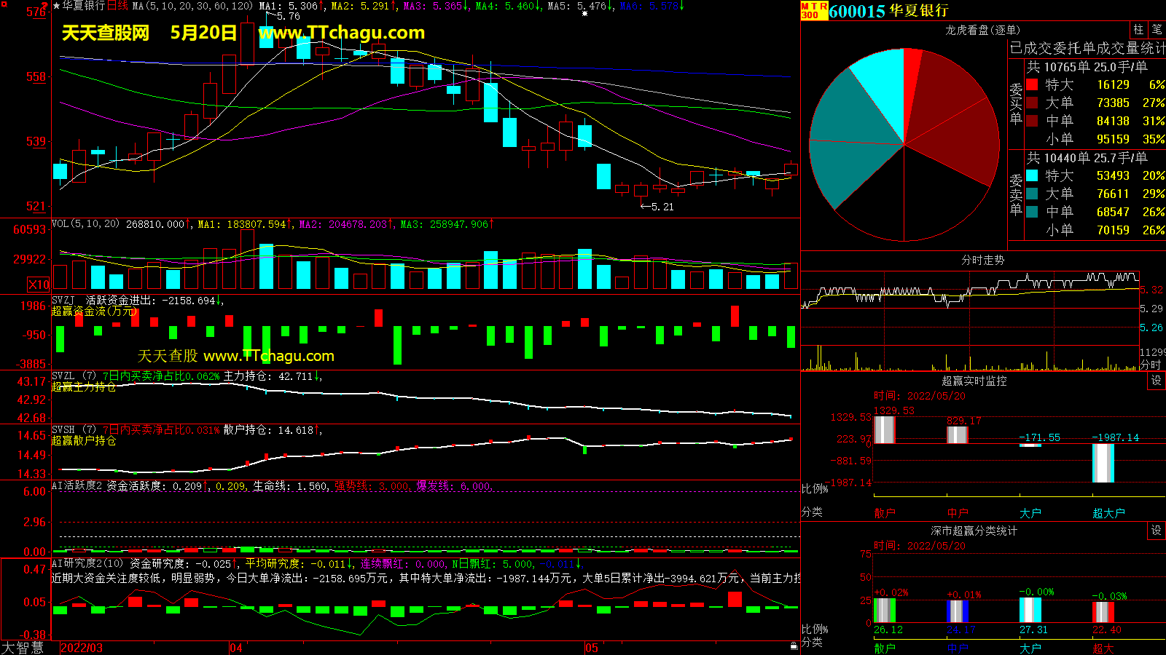Switch 龙虎看盘 to 柱 bar view
The width and height of the screenshot is (1166, 655).
click(x=1138, y=30)
